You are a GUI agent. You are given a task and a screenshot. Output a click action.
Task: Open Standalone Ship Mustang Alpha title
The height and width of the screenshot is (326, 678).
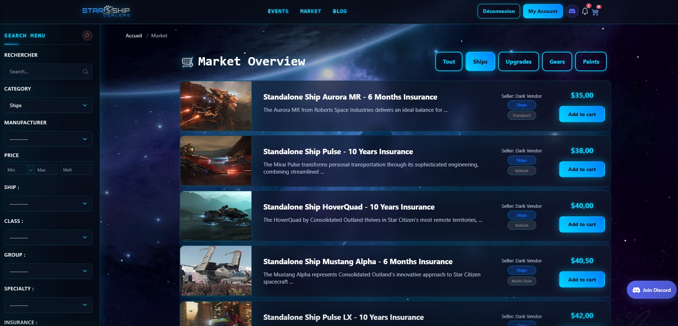point(358,262)
